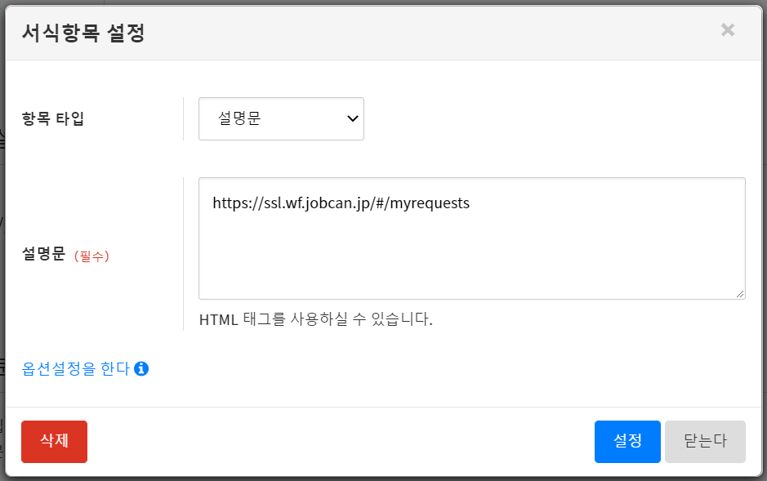Focus the 설명문 text area

tap(471, 245)
